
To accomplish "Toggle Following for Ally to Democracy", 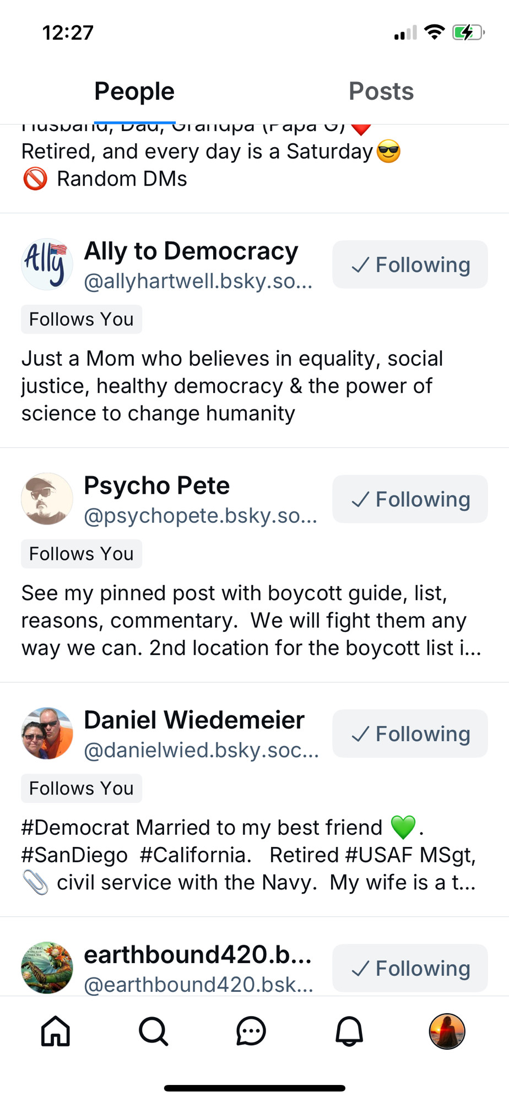I will click(410, 264).
